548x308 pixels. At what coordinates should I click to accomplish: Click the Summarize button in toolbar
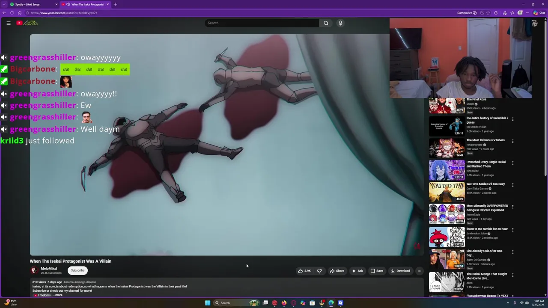pyautogui.click(x=467, y=13)
